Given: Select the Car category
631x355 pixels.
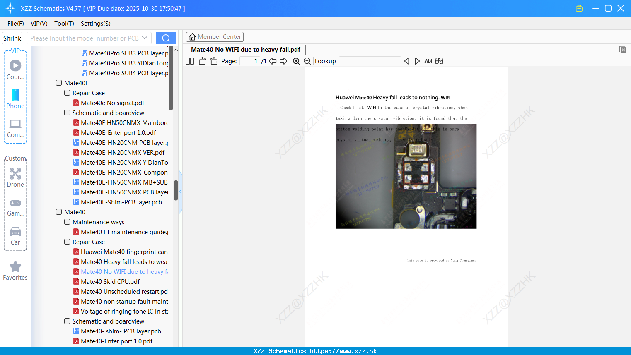Looking at the screenshot, I should pyautogui.click(x=15, y=236).
